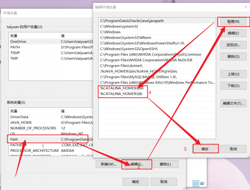The width and height of the screenshot is (250, 190).
Task: Select the %CATALINA_HOME%\bin entry
Action: coord(157,88)
